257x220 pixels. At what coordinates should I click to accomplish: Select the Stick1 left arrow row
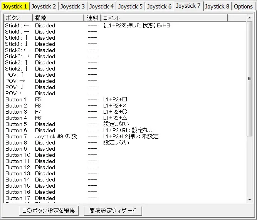click(125, 25)
